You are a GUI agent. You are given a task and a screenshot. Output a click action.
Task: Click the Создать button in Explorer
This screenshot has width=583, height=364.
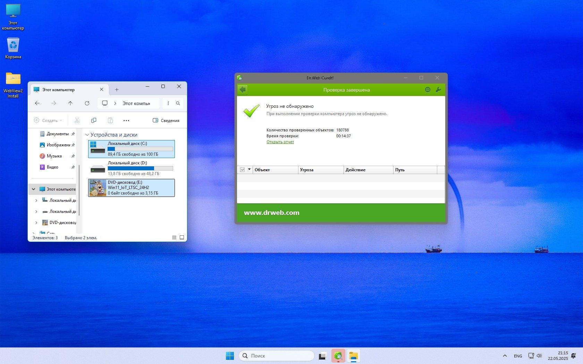(48, 120)
